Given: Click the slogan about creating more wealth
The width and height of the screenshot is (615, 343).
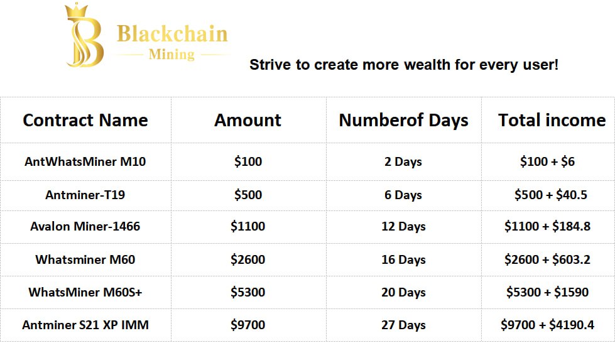Looking at the screenshot, I should 403,65.
